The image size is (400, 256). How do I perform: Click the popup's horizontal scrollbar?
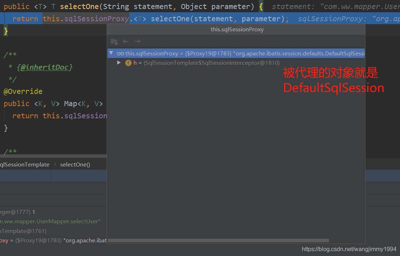218,241
